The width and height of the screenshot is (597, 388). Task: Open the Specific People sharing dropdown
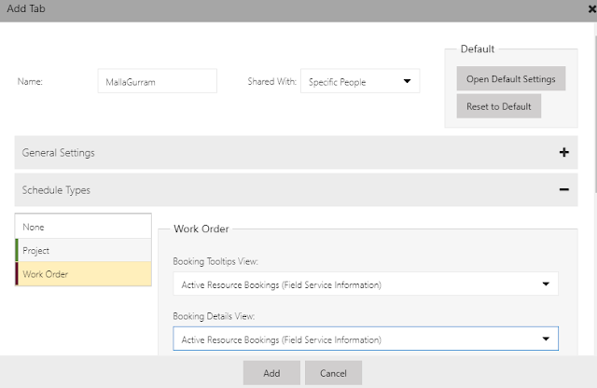click(360, 81)
